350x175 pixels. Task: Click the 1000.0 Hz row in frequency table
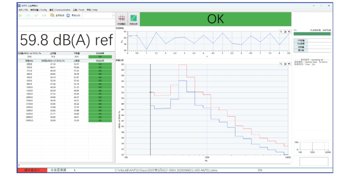(29, 87)
